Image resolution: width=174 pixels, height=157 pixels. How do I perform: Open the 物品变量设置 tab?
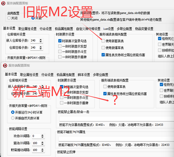coord(144,29)
